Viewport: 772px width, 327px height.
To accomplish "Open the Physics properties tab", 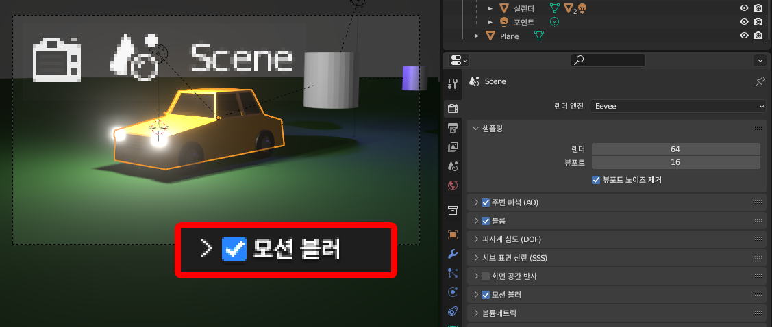I will [x=453, y=292].
